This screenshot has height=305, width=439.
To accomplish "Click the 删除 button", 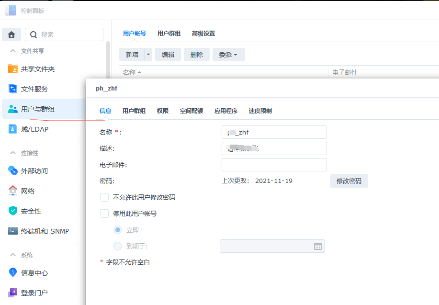I will tap(197, 55).
